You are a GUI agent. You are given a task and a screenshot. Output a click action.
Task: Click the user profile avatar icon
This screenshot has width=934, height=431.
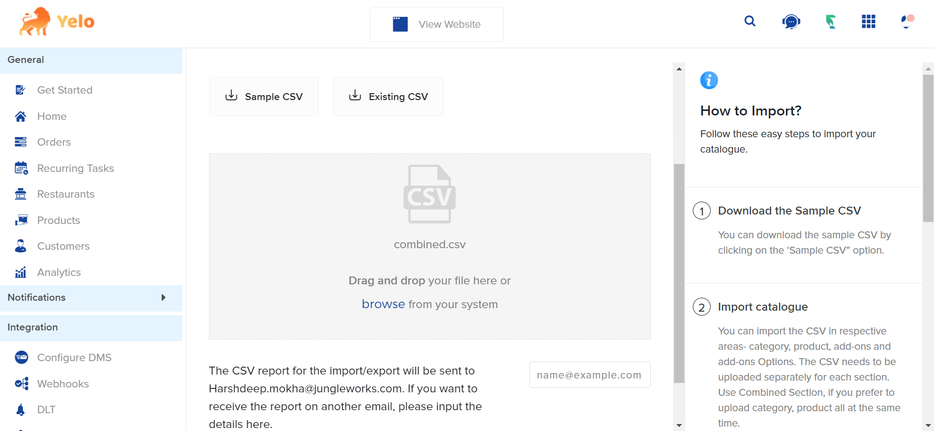pyautogui.click(x=907, y=22)
